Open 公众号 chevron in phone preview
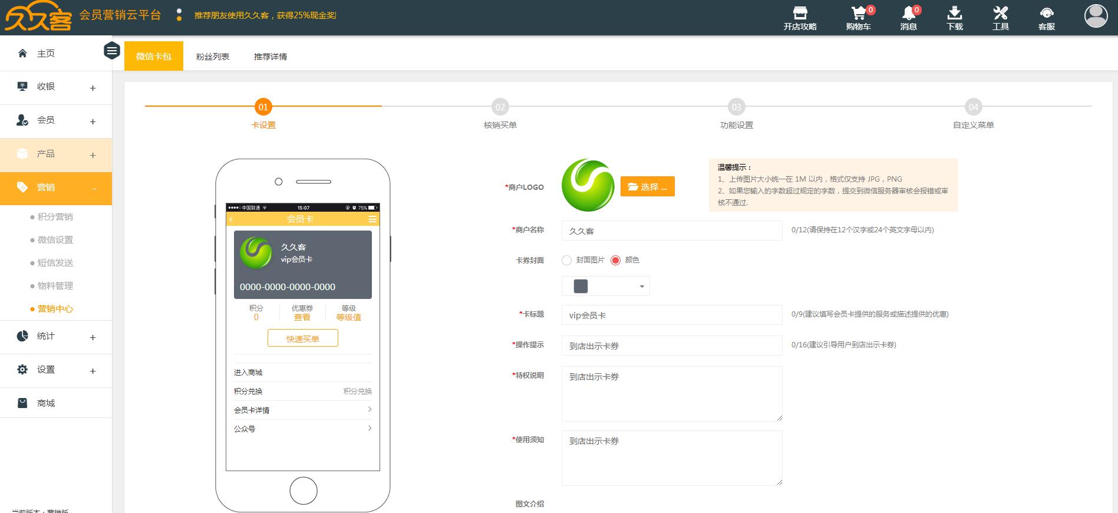Screen dimensions: 1118x513 point(370,428)
